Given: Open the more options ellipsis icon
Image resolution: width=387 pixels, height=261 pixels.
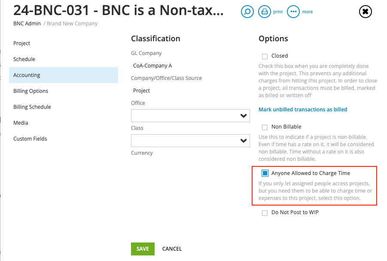Looking at the screenshot, I should pyautogui.click(x=293, y=12).
